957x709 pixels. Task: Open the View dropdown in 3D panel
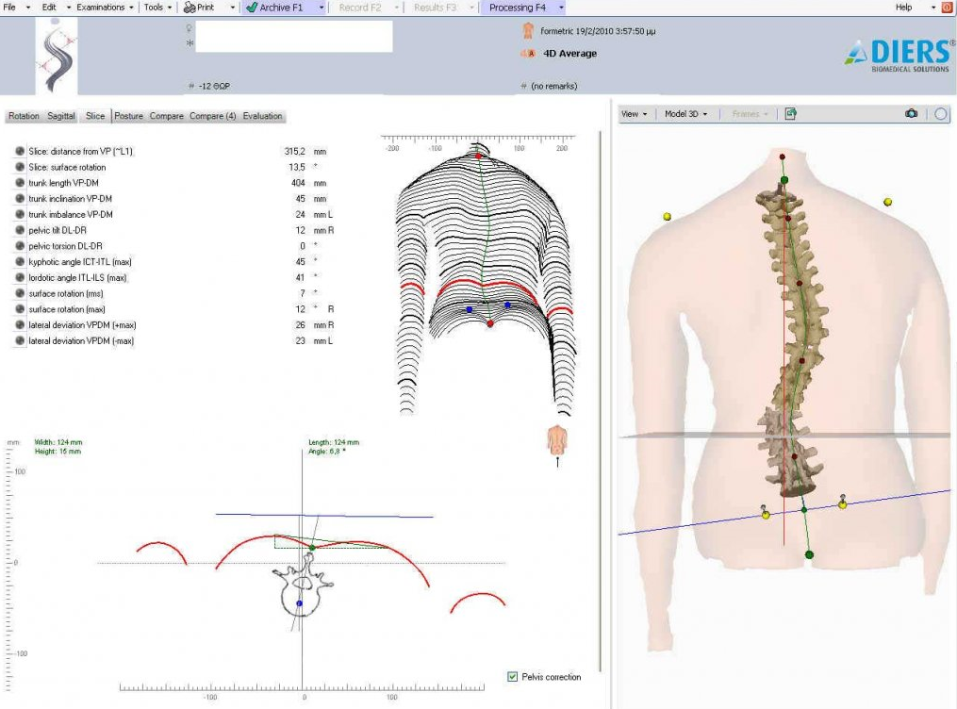(x=634, y=114)
